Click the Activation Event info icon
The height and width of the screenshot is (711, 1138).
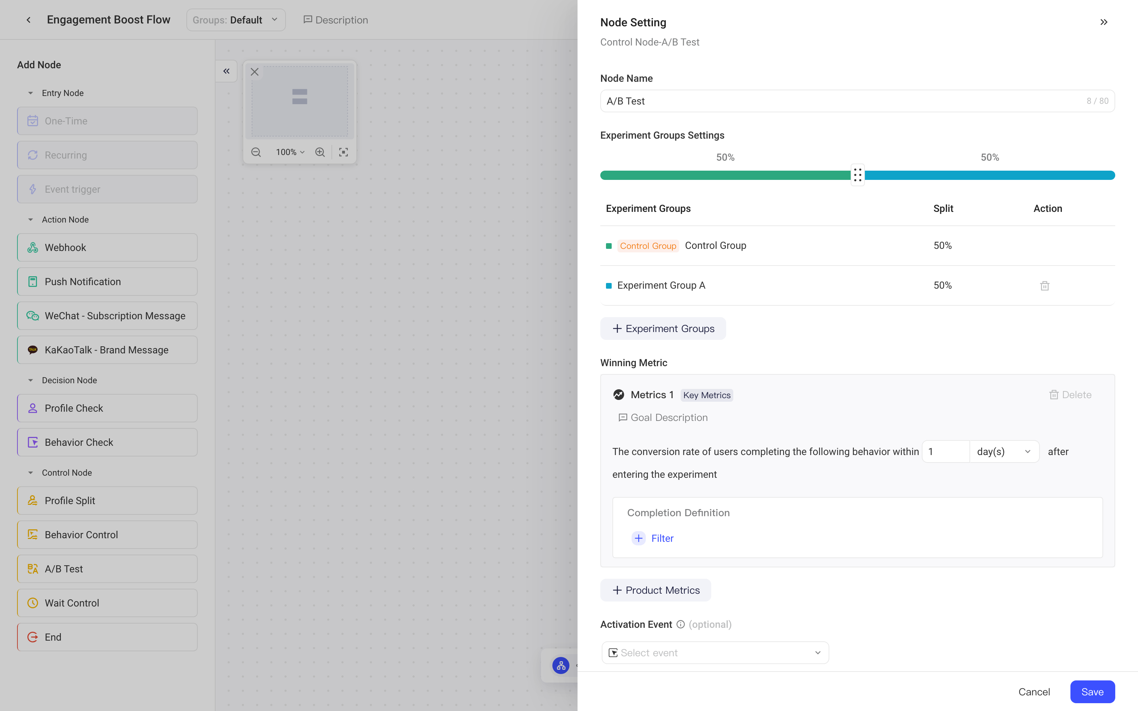click(x=680, y=625)
